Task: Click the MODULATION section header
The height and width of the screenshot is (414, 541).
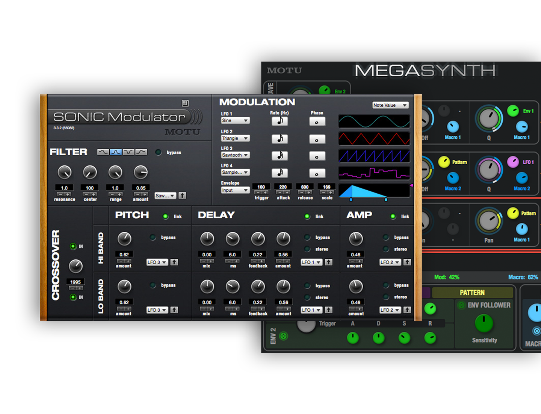Action: pos(257,102)
